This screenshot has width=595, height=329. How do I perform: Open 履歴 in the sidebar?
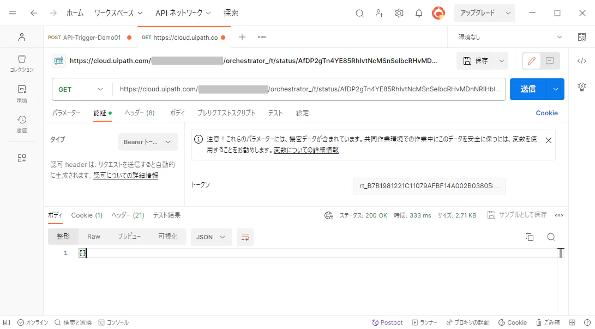[22, 125]
